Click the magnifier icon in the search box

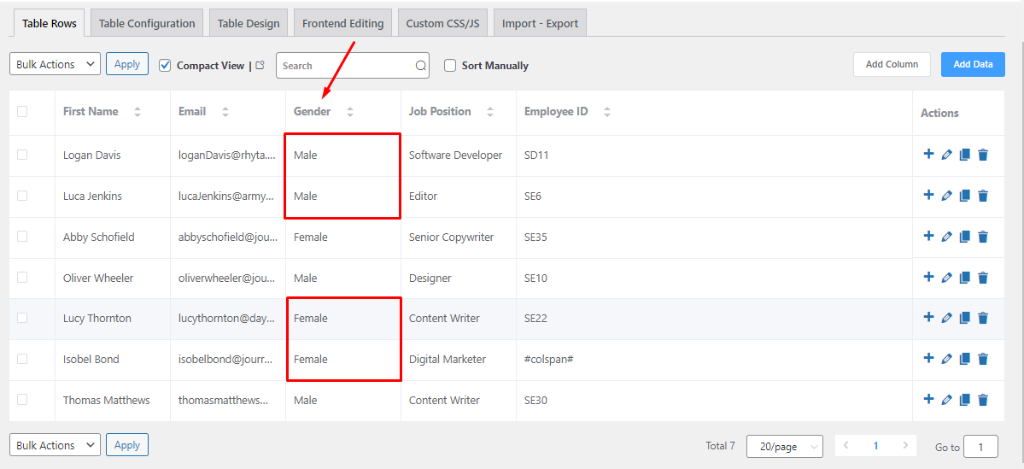pyautogui.click(x=420, y=66)
